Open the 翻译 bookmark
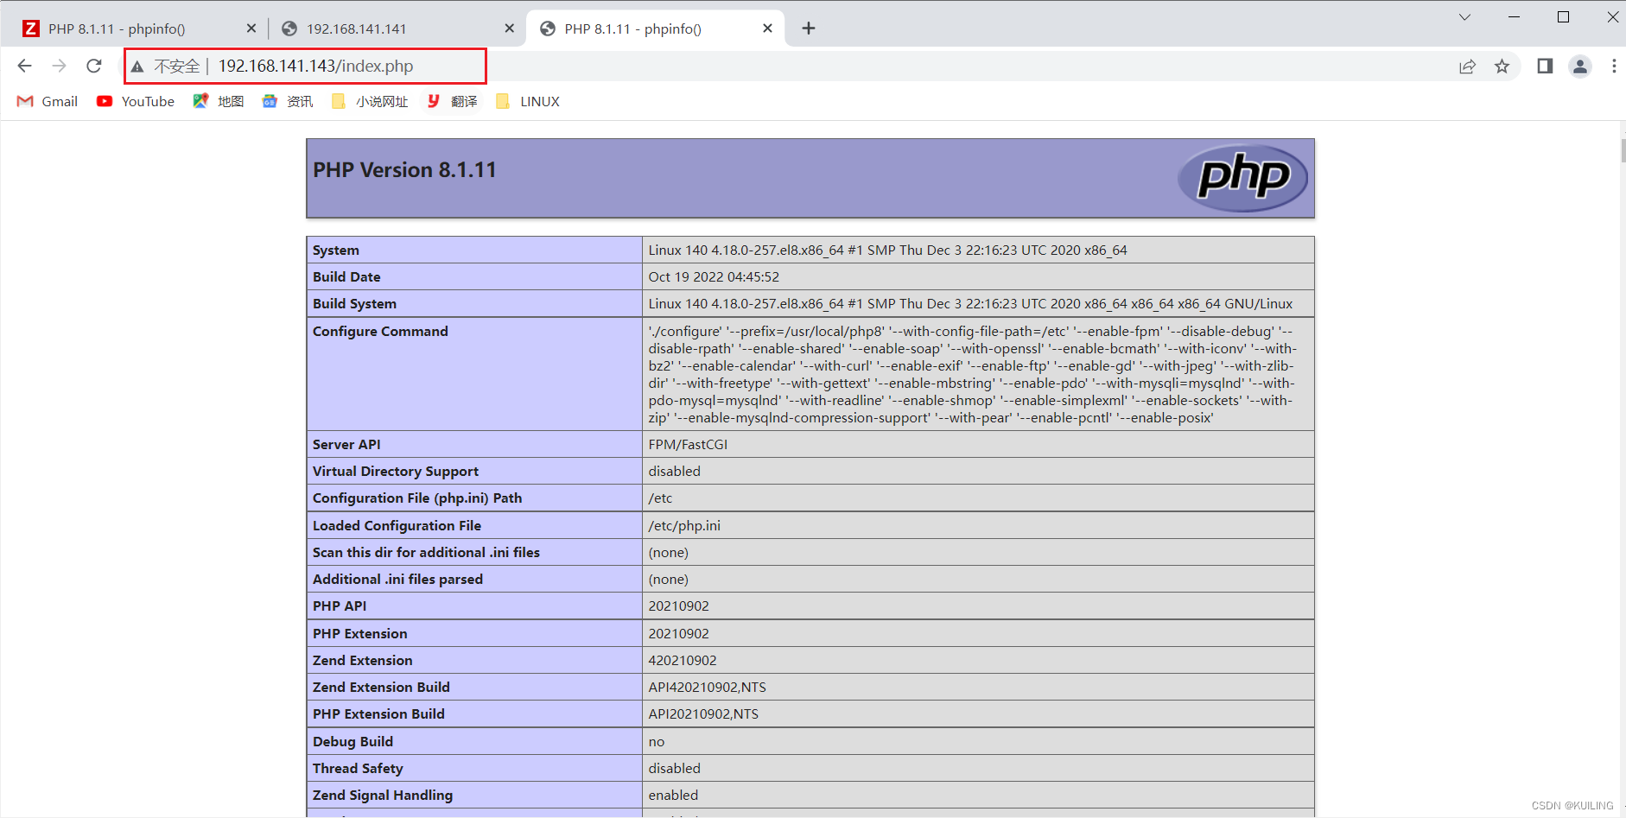The image size is (1626, 818). click(x=452, y=102)
